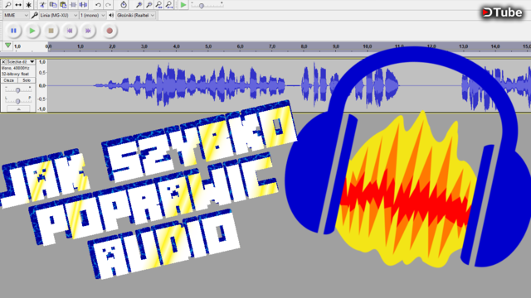Image resolution: width=531 pixels, height=298 pixels.
Task: Open the Głośniki playback device dropdown
Action: pos(136,15)
